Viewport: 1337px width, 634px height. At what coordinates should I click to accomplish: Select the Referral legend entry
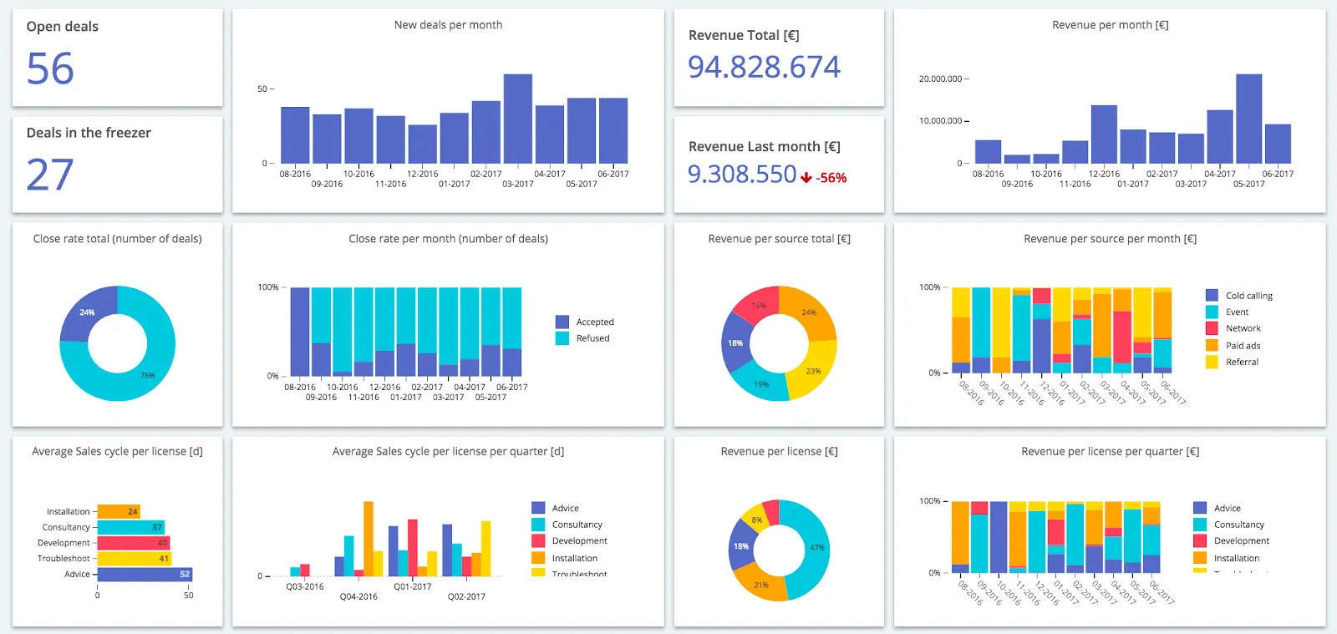click(x=1233, y=363)
